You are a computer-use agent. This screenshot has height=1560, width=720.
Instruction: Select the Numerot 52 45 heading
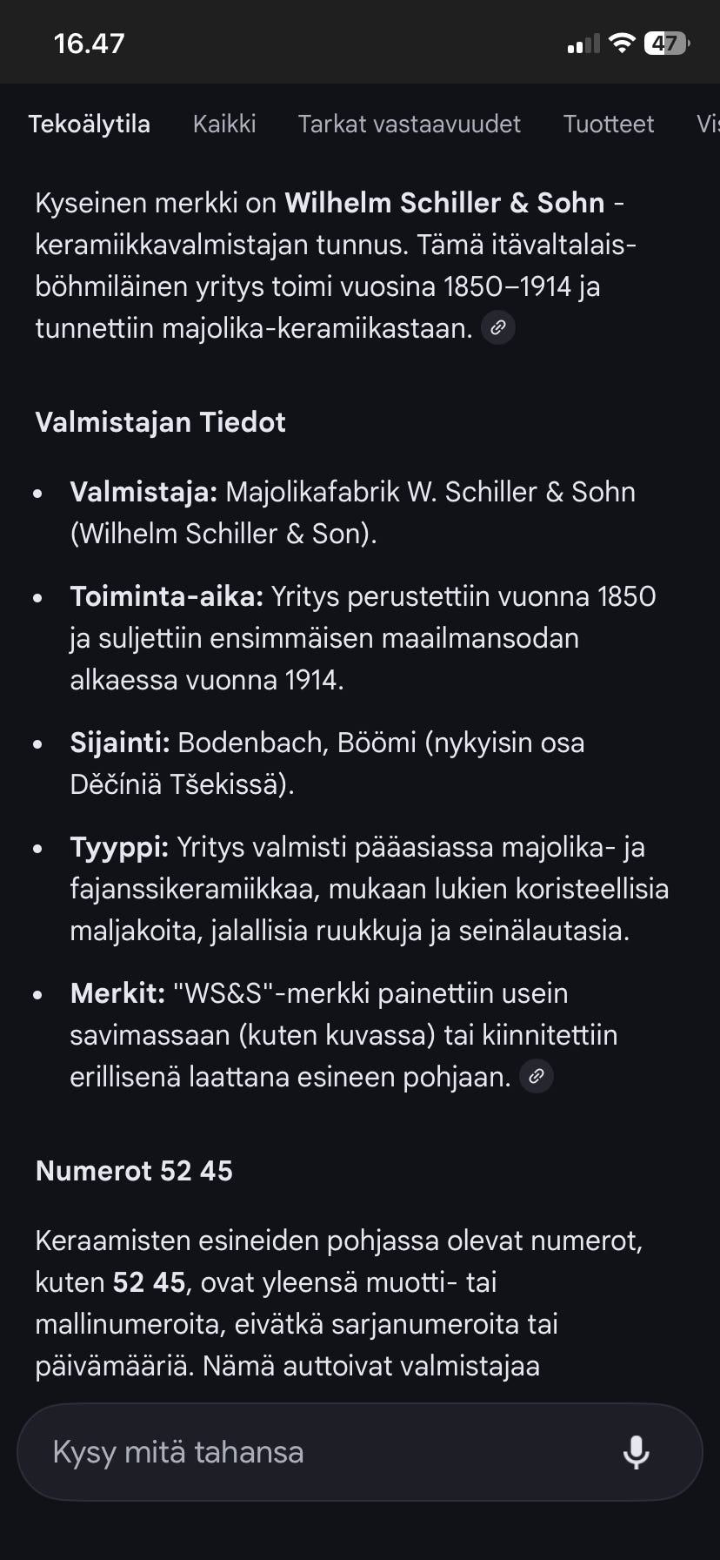pyautogui.click(x=134, y=1170)
